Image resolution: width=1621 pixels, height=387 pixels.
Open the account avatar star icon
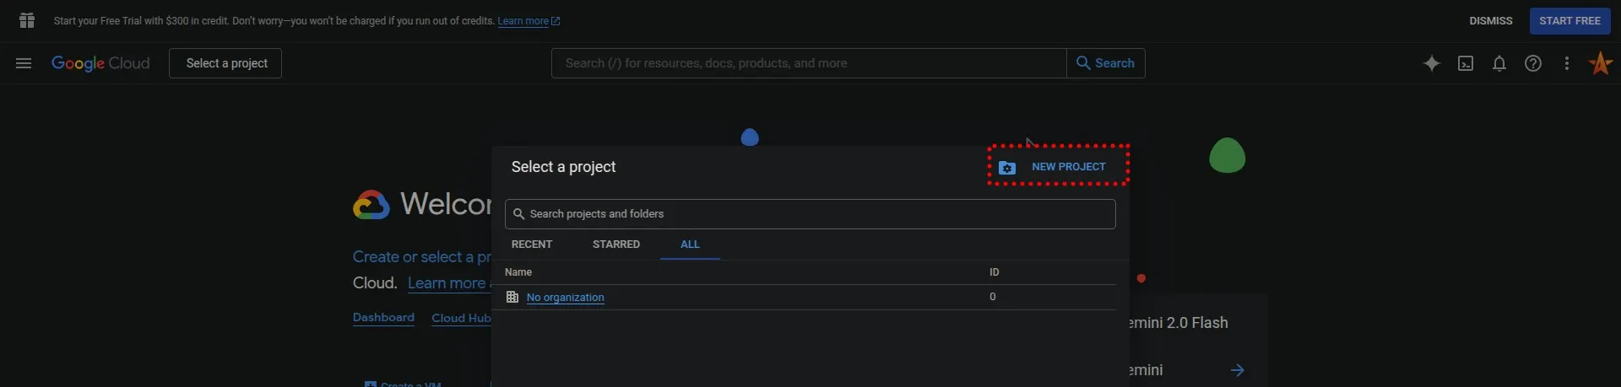click(x=1601, y=63)
